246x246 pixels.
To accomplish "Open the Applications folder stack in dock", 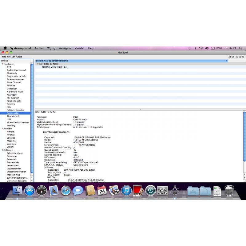I will (193, 190).
